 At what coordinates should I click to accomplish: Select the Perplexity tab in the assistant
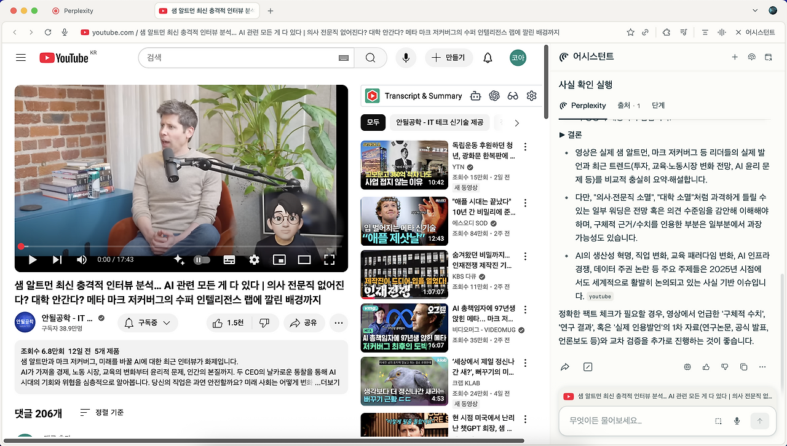pos(583,105)
